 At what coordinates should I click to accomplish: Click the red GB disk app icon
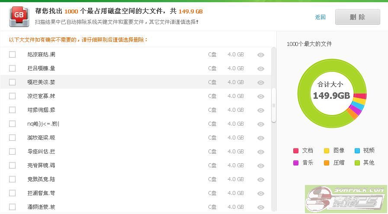(19, 17)
